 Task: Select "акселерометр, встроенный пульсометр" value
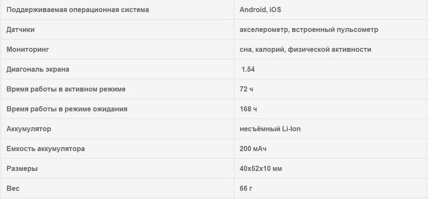tap(309, 30)
